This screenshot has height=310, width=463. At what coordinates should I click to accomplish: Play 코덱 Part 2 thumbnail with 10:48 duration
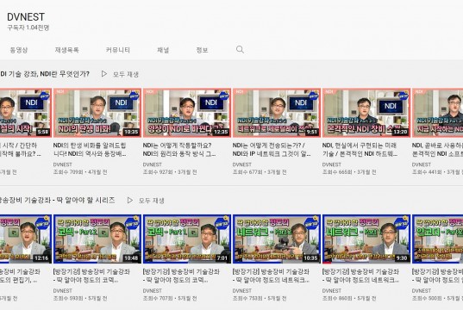click(97, 239)
